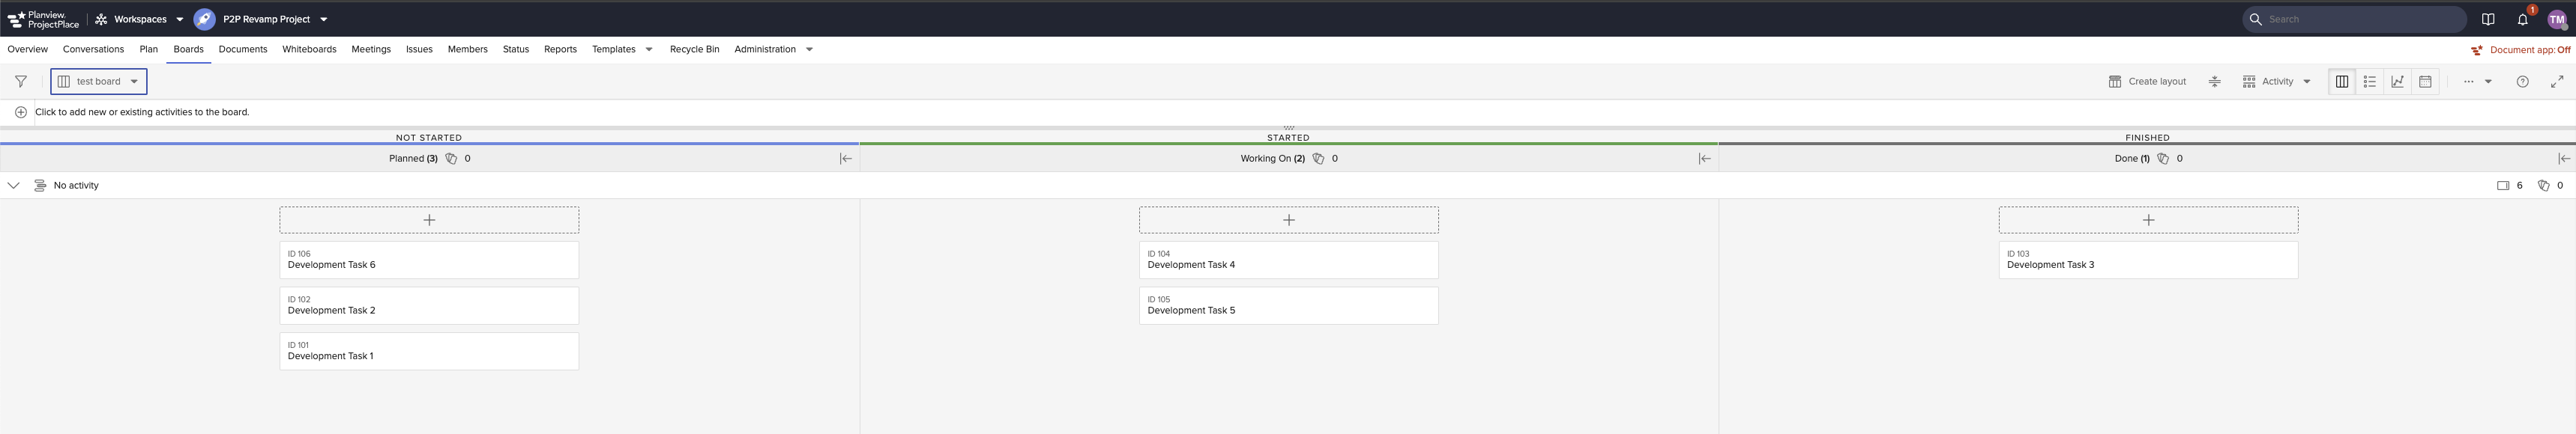
Task: Collapse the Working On column arrow icon
Action: [1704, 159]
